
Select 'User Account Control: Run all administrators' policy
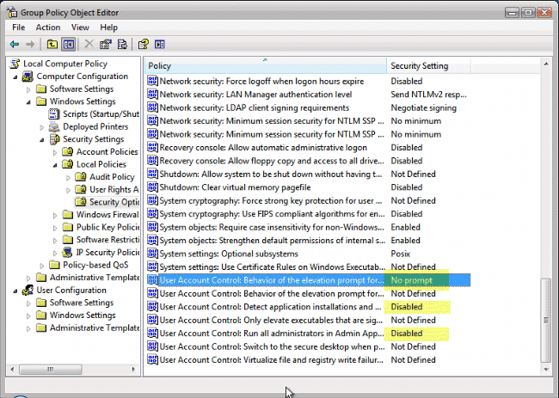[271, 334]
